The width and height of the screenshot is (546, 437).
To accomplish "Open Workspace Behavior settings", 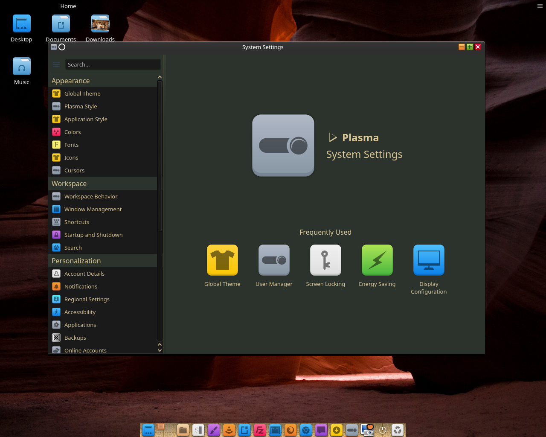I will pyautogui.click(x=103, y=196).
